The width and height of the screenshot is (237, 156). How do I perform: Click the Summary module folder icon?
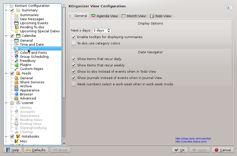pos(18,10)
